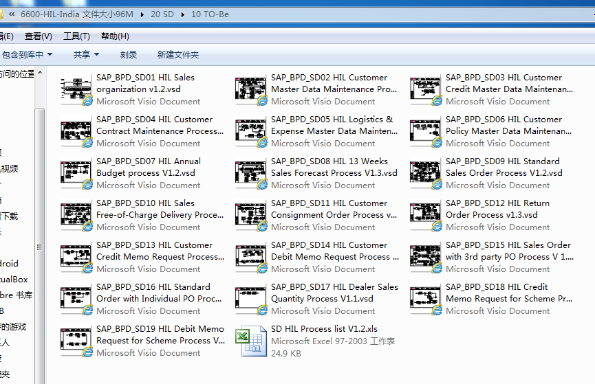Select the SAP_BPD_SD19 Debit Memo Scheme icon
The image size is (595, 384).
point(76,341)
